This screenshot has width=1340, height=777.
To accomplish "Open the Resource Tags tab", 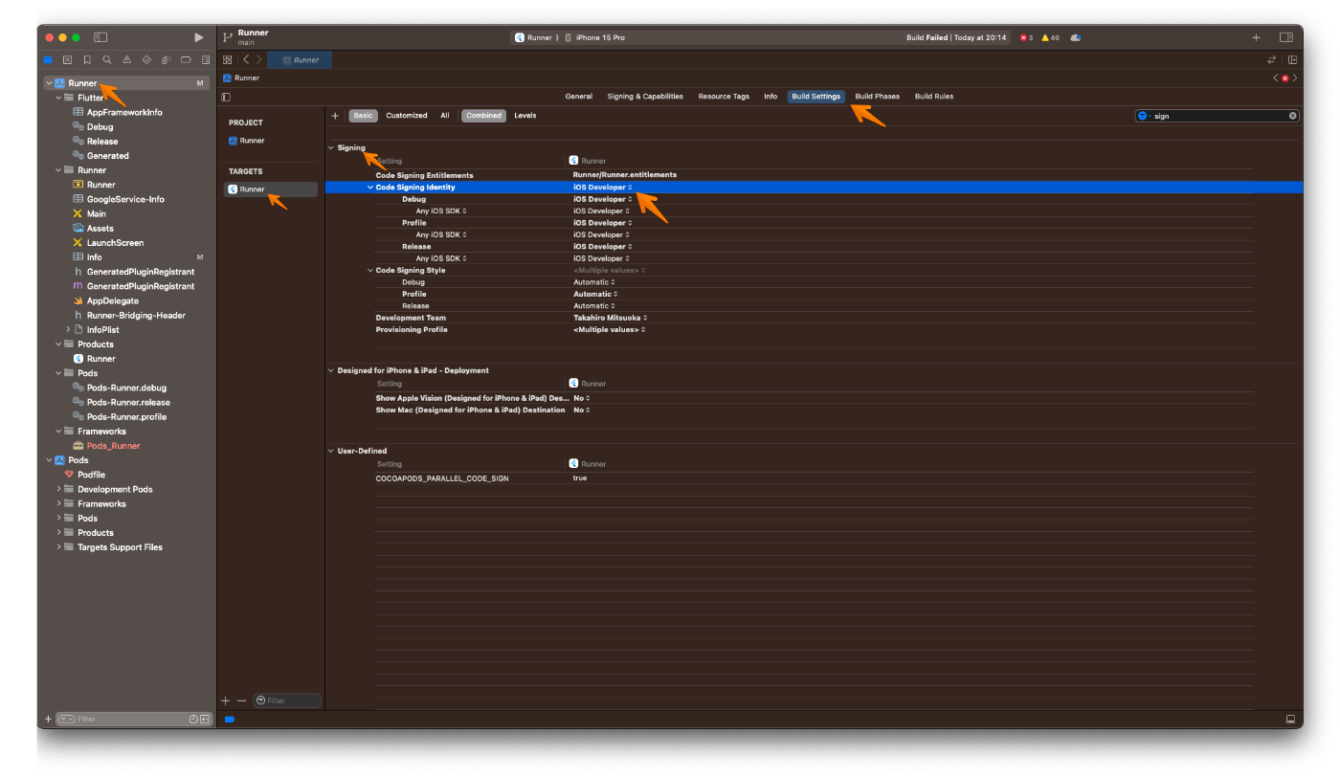I will click(x=724, y=97).
